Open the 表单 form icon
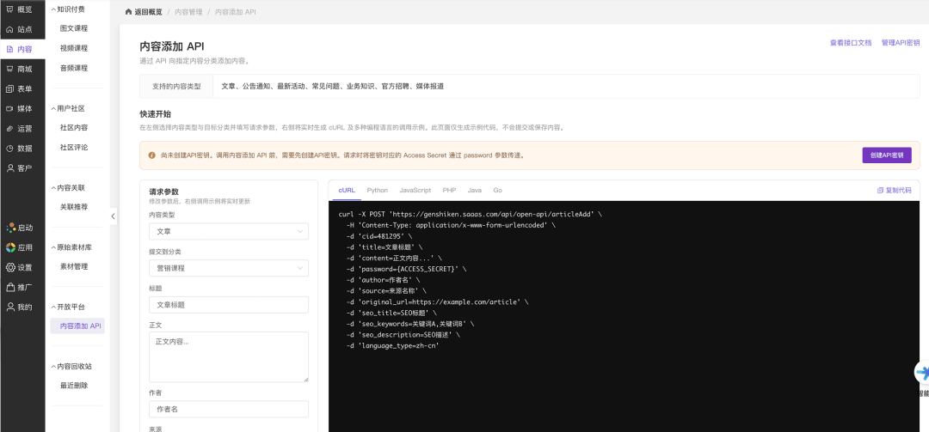Screen dimensions: 929x432 pyautogui.click(x=10, y=88)
